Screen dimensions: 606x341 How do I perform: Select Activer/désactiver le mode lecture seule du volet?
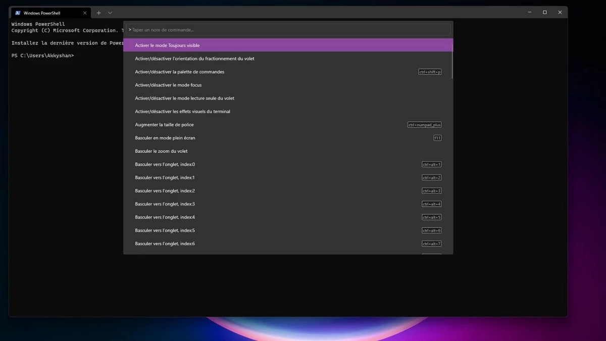pos(288,98)
